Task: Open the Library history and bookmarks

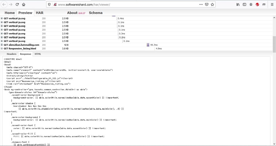Action: (238, 5)
